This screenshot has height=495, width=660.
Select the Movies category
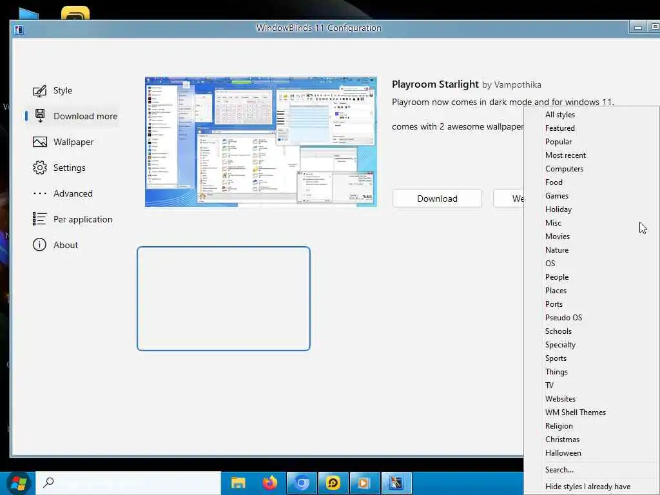(558, 236)
